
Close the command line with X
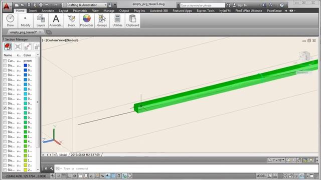tap(46, 168)
